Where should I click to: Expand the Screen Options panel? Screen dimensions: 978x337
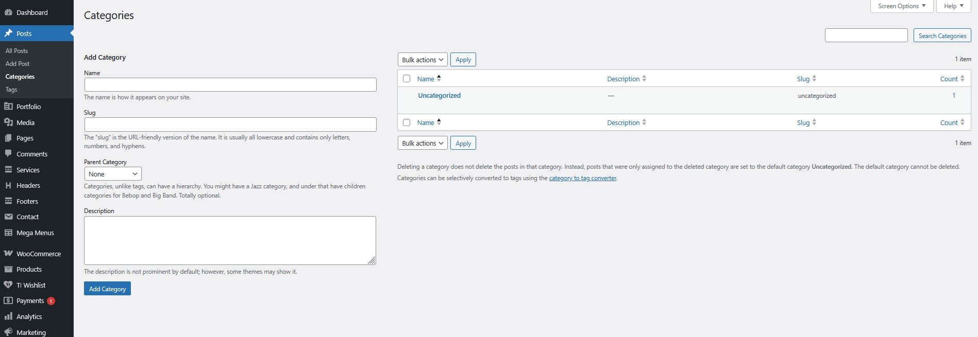pos(901,6)
